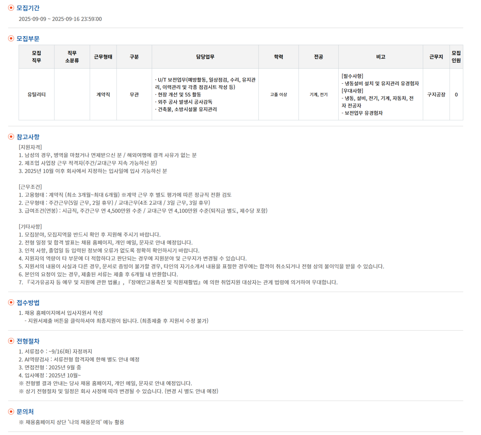The height and width of the screenshot is (435, 481).
Task: Select the 접수방법 section heading
Action: point(28,302)
